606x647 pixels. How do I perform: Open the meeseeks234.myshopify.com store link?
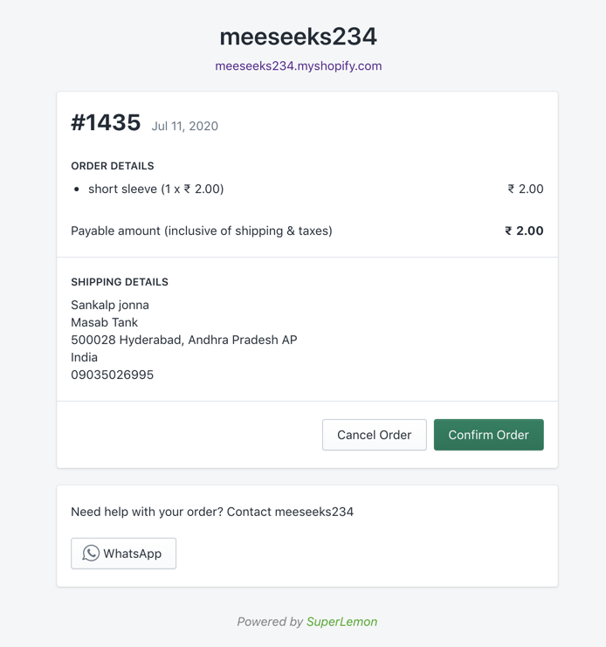point(299,65)
